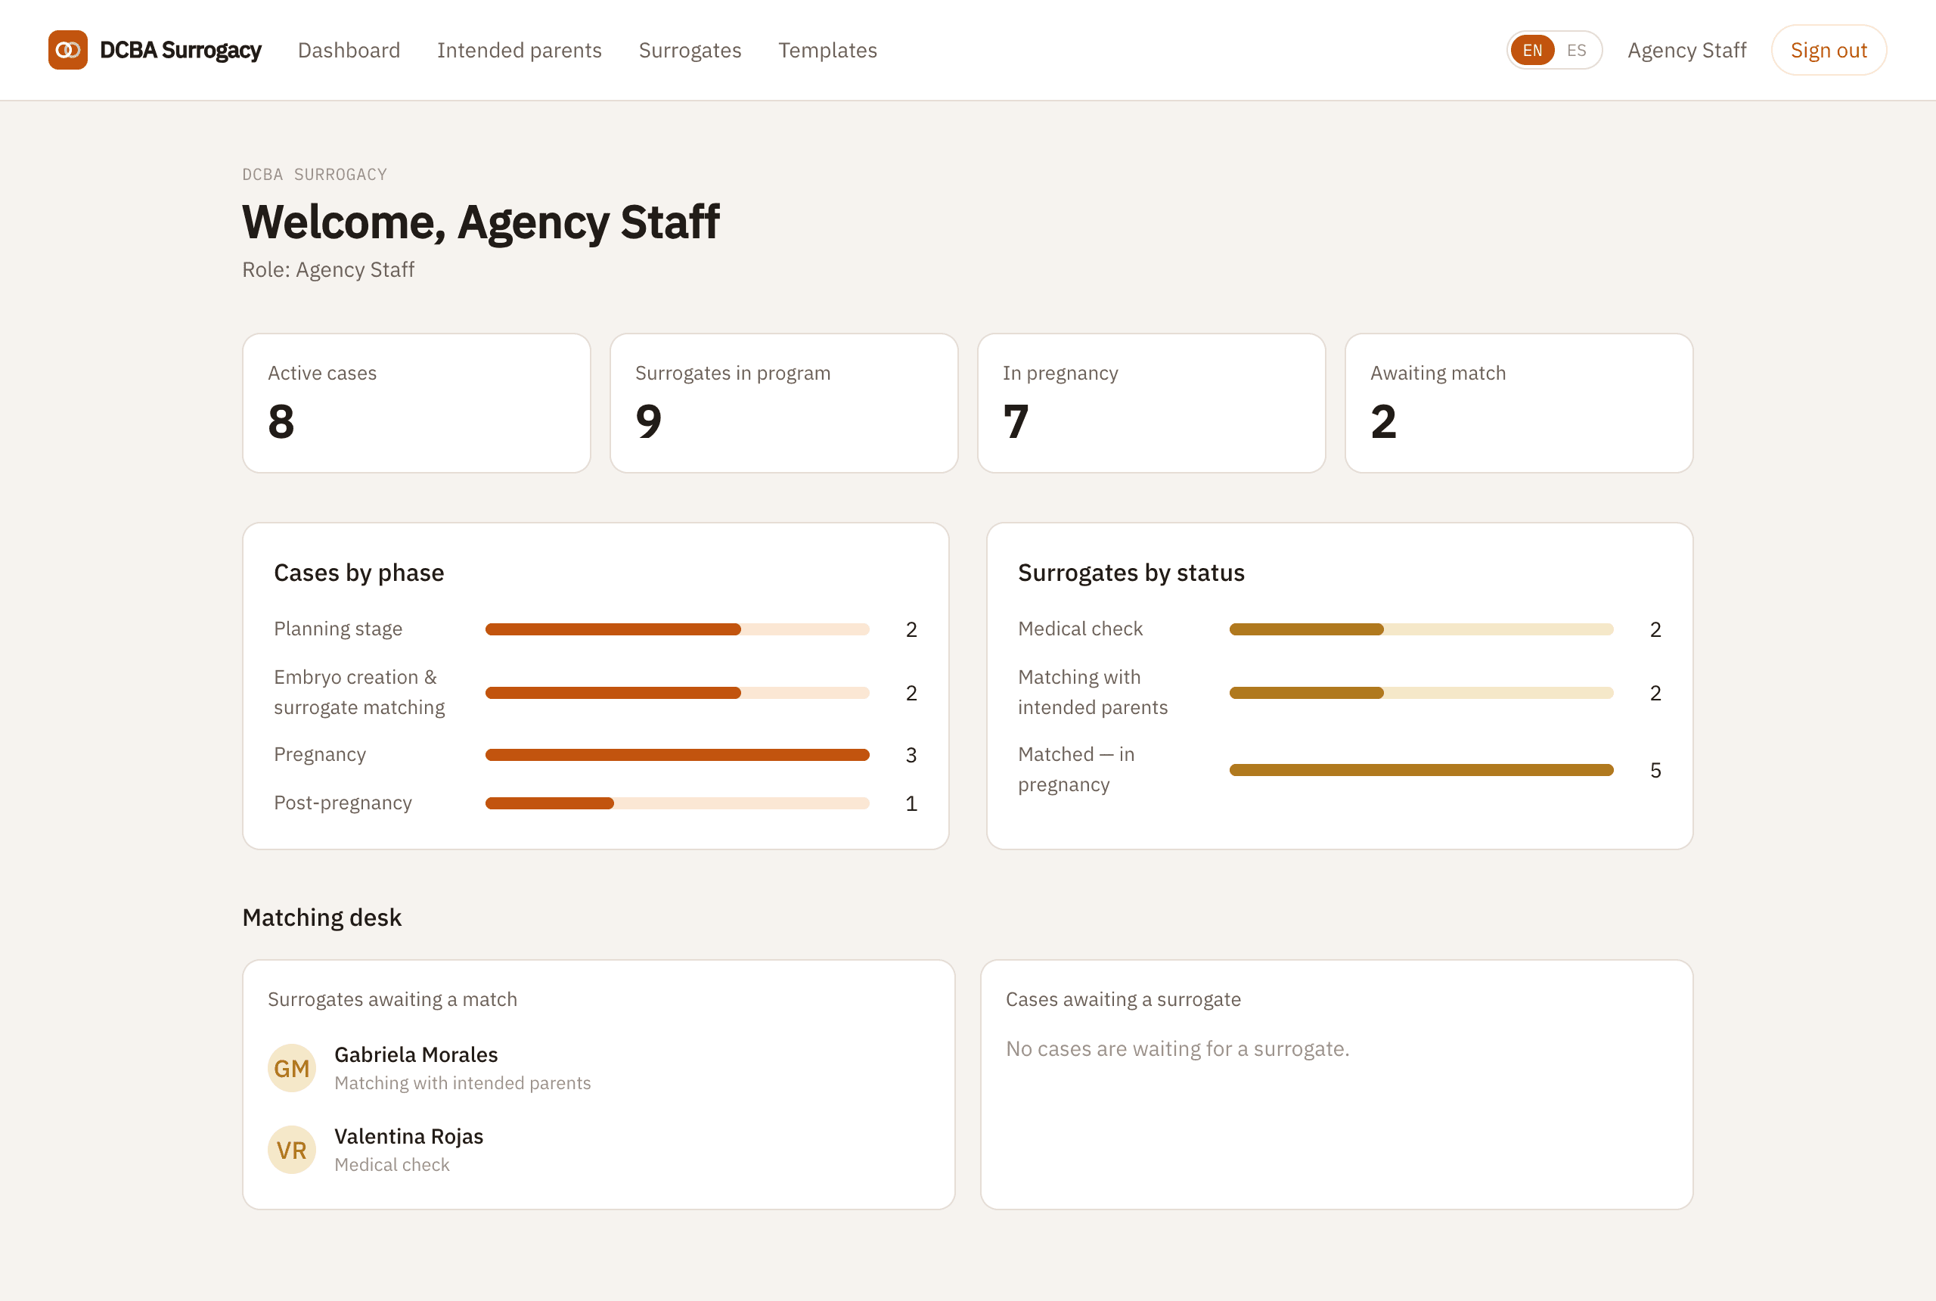Screen dimensions: 1936x1301
Task: Click Surrogates awaiting a match title
Action: (x=392, y=999)
